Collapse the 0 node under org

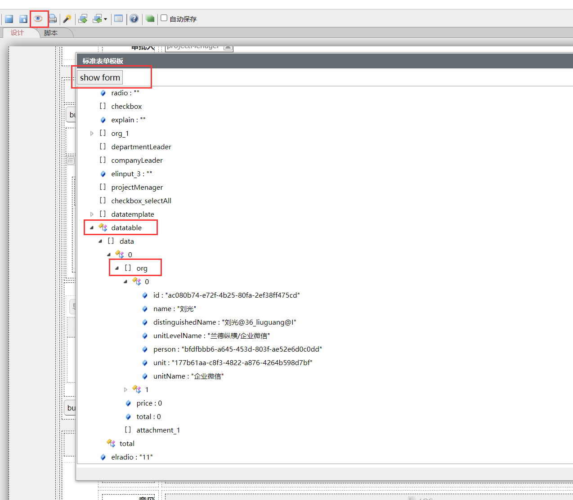(x=125, y=282)
